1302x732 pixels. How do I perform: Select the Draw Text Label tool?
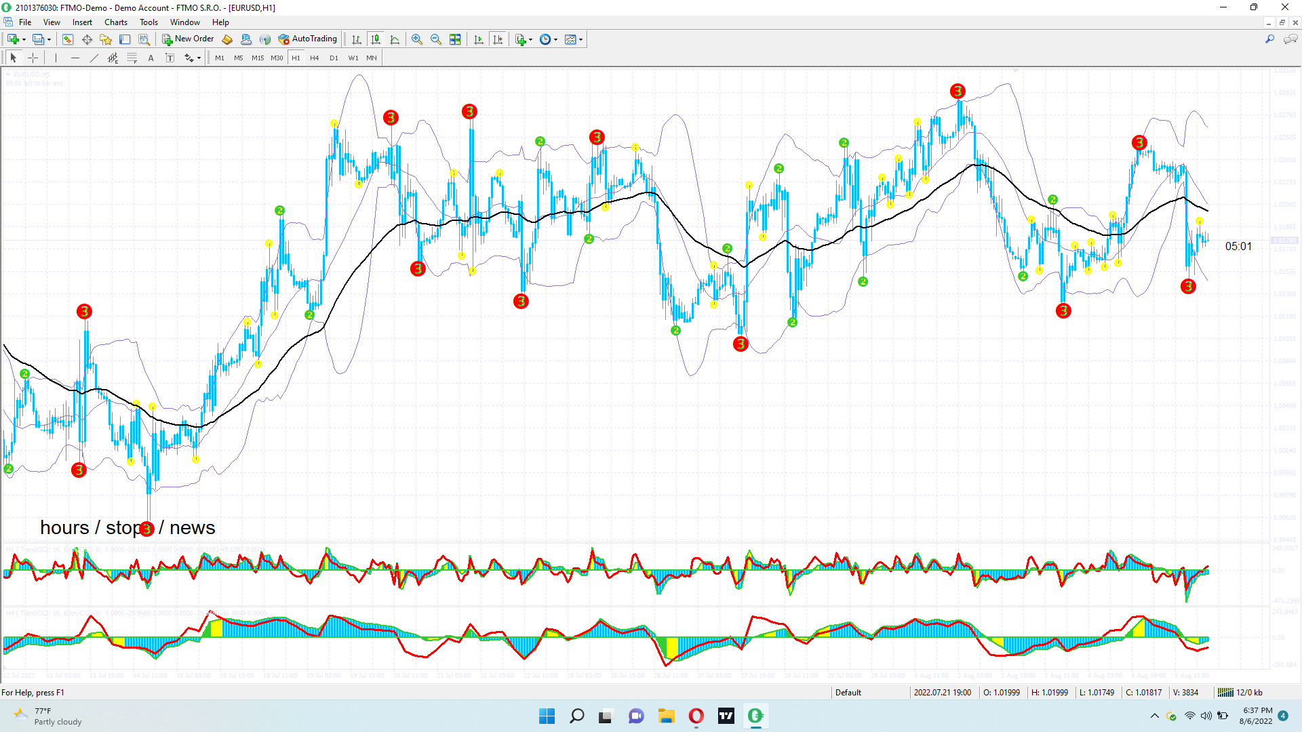pyautogui.click(x=170, y=58)
